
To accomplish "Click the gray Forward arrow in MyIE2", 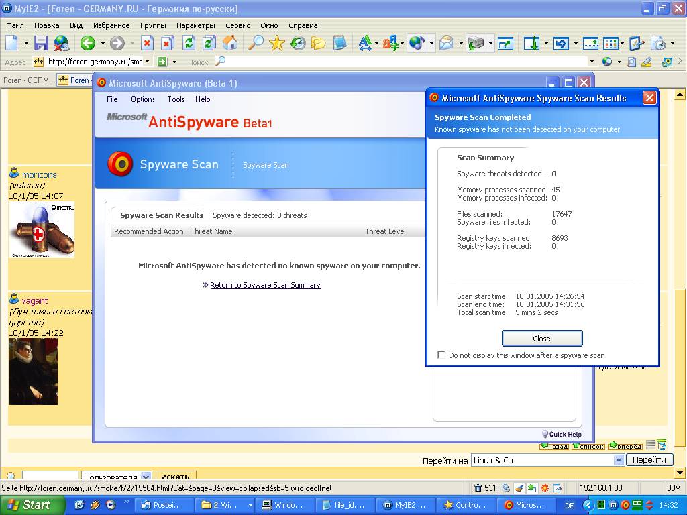I will (117, 43).
